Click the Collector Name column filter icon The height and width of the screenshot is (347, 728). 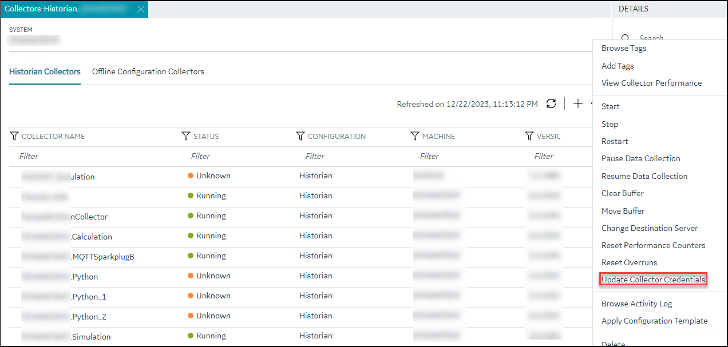(14, 136)
